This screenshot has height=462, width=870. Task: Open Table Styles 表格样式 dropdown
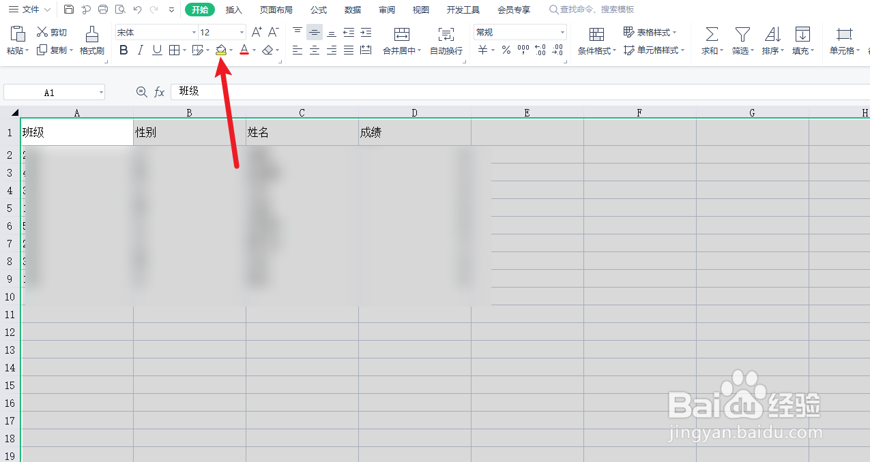click(650, 32)
